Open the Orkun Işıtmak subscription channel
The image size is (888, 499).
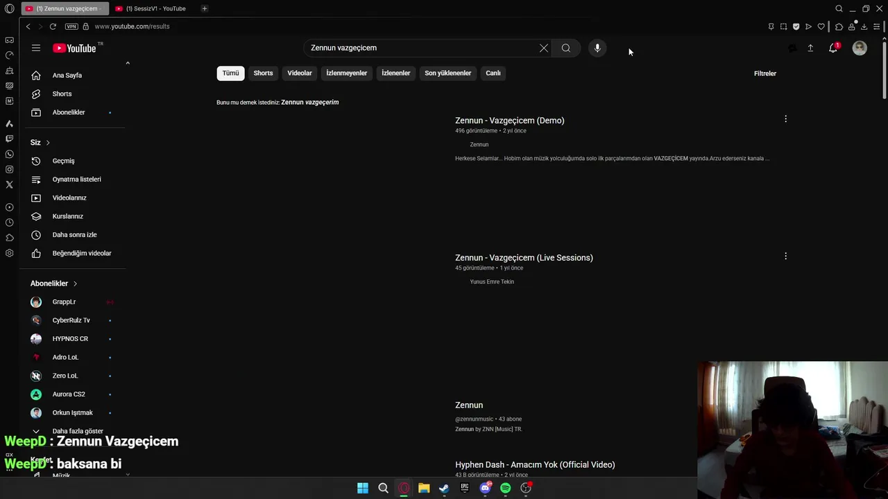(72, 412)
